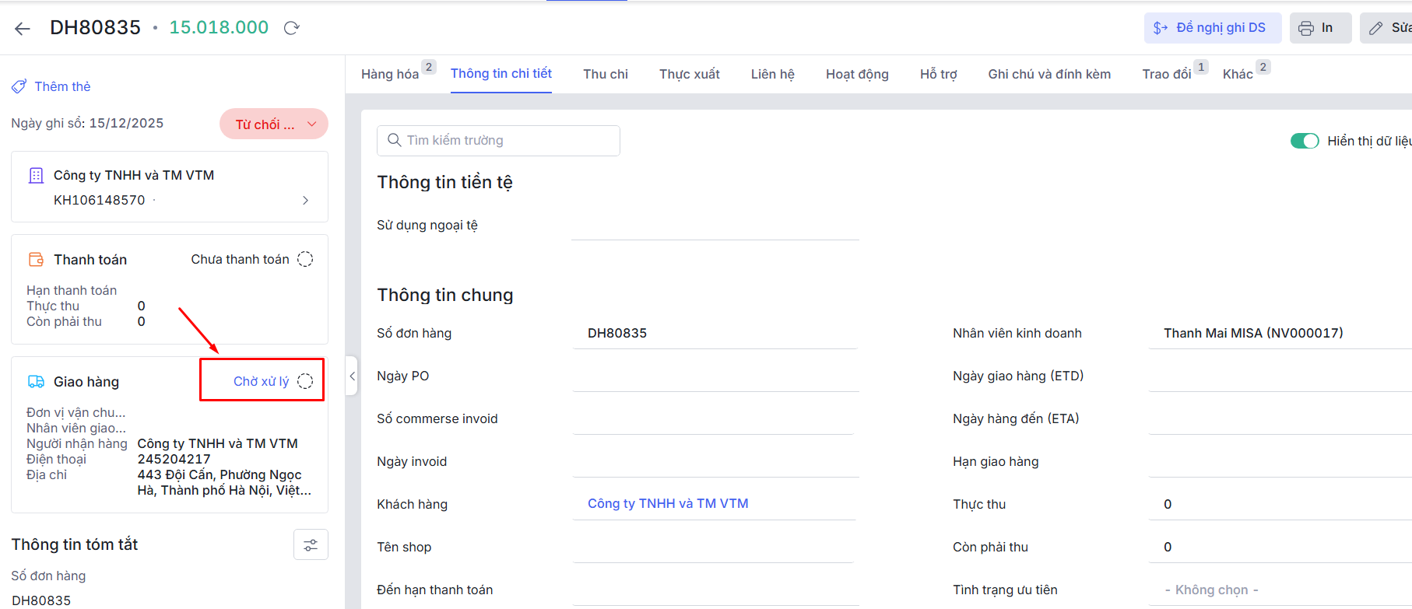Click the Thanh toán wallet icon
The width and height of the screenshot is (1412, 609).
(36, 259)
